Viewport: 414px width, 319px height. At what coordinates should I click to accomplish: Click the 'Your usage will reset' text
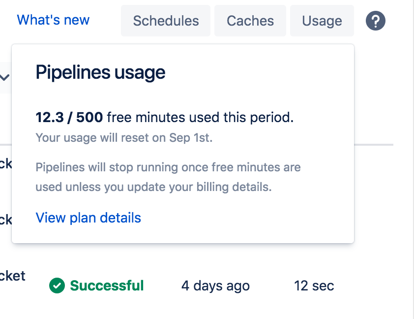click(93, 138)
